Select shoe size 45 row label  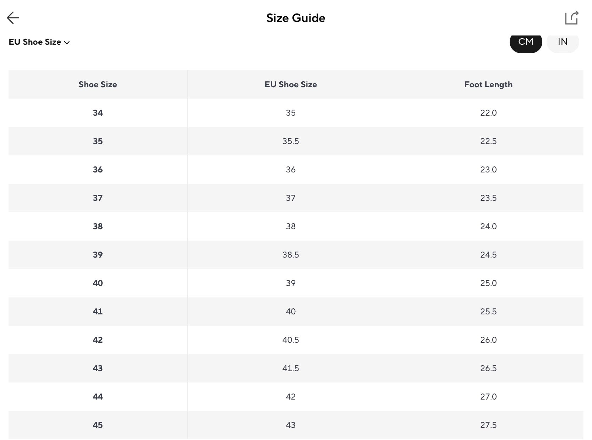click(x=98, y=425)
